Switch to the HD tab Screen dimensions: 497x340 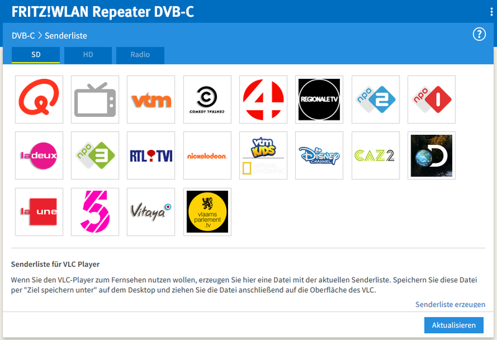pos(88,55)
